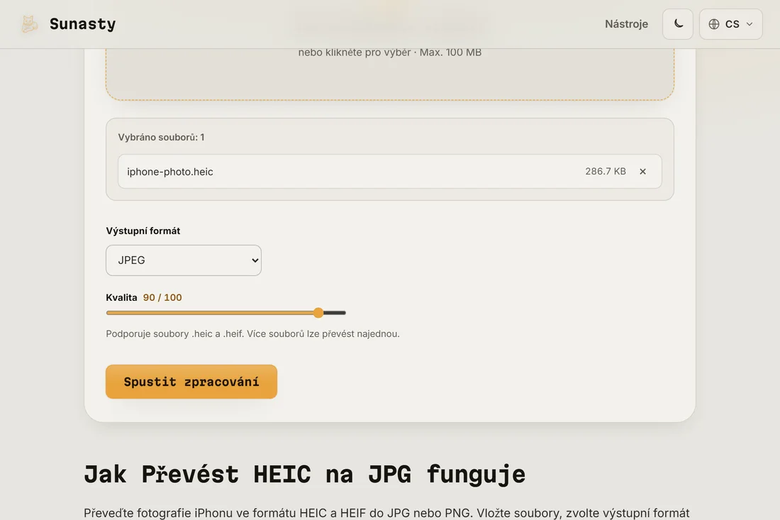Click the file upload drop zone
Image resolution: width=780 pixels, height=520 pixels.
click(390, 74)
